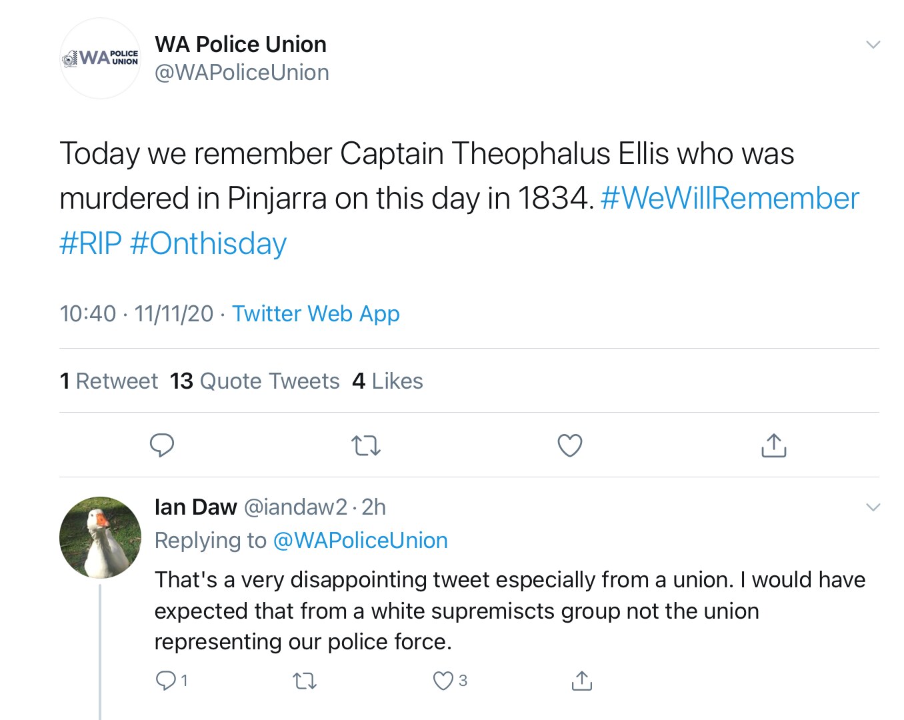This screenshot has width=904, height=720.
Task: Open the caret menu next to the tweet header
Action: 873,44
